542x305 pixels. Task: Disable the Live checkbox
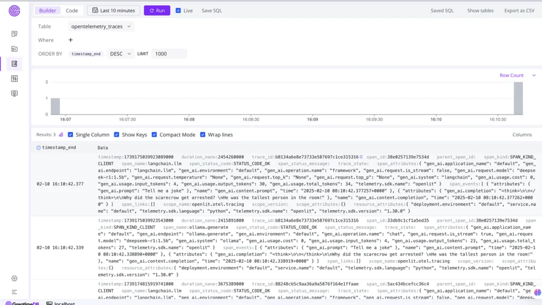pos(178,10)
